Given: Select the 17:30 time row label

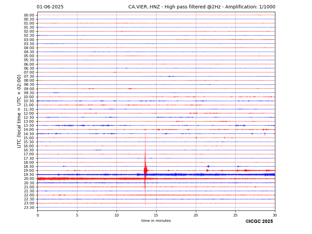Looking at the screenshot, I should (x=29, y=158).
